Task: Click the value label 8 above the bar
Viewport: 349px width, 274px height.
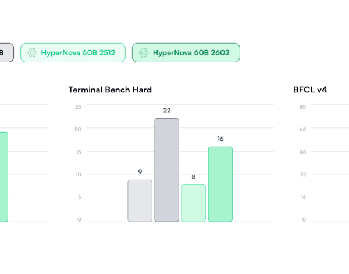Action: pyautogui.click(x=193, y=177)
